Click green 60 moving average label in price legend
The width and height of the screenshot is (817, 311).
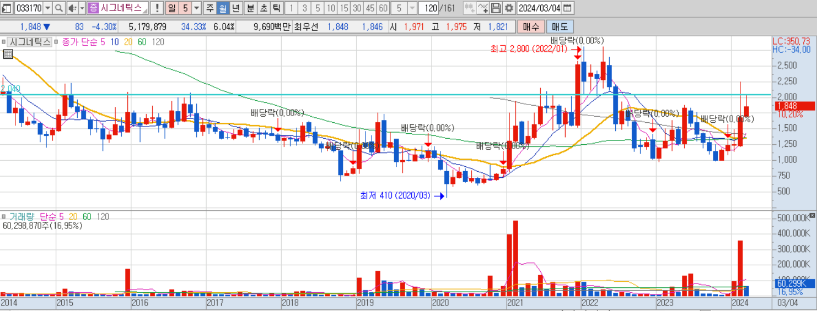point(142,41)
